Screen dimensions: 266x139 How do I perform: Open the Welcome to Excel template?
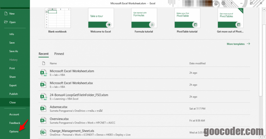pyautogui.click(x=101, y=20)
